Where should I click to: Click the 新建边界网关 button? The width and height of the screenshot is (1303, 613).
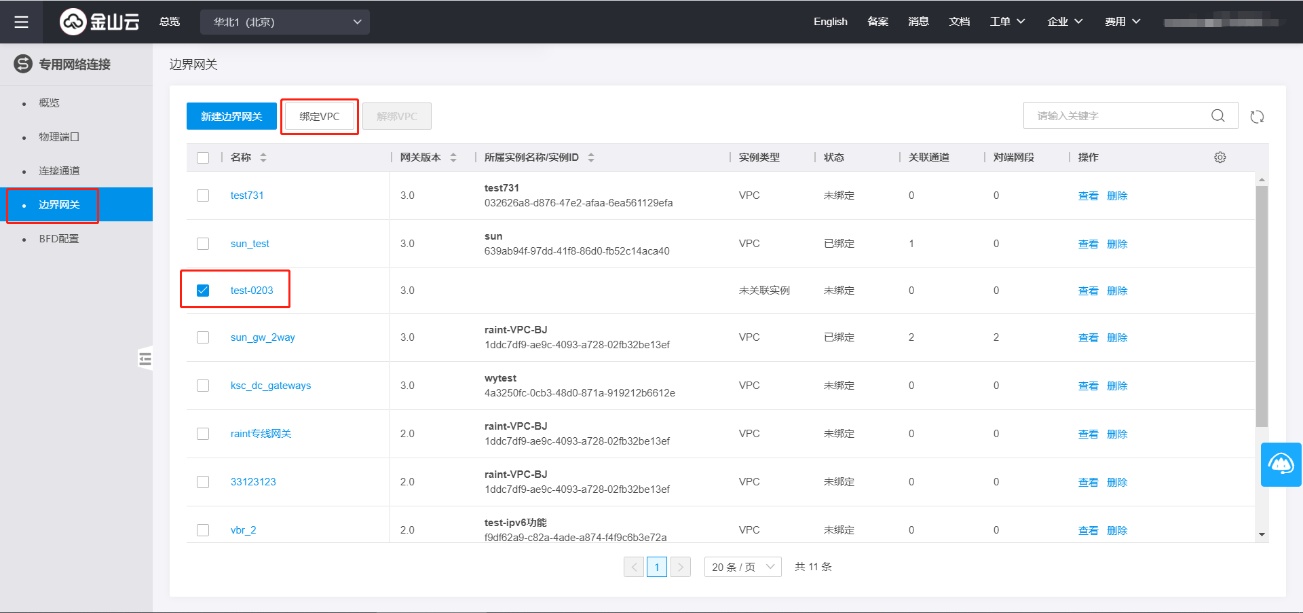231,116
